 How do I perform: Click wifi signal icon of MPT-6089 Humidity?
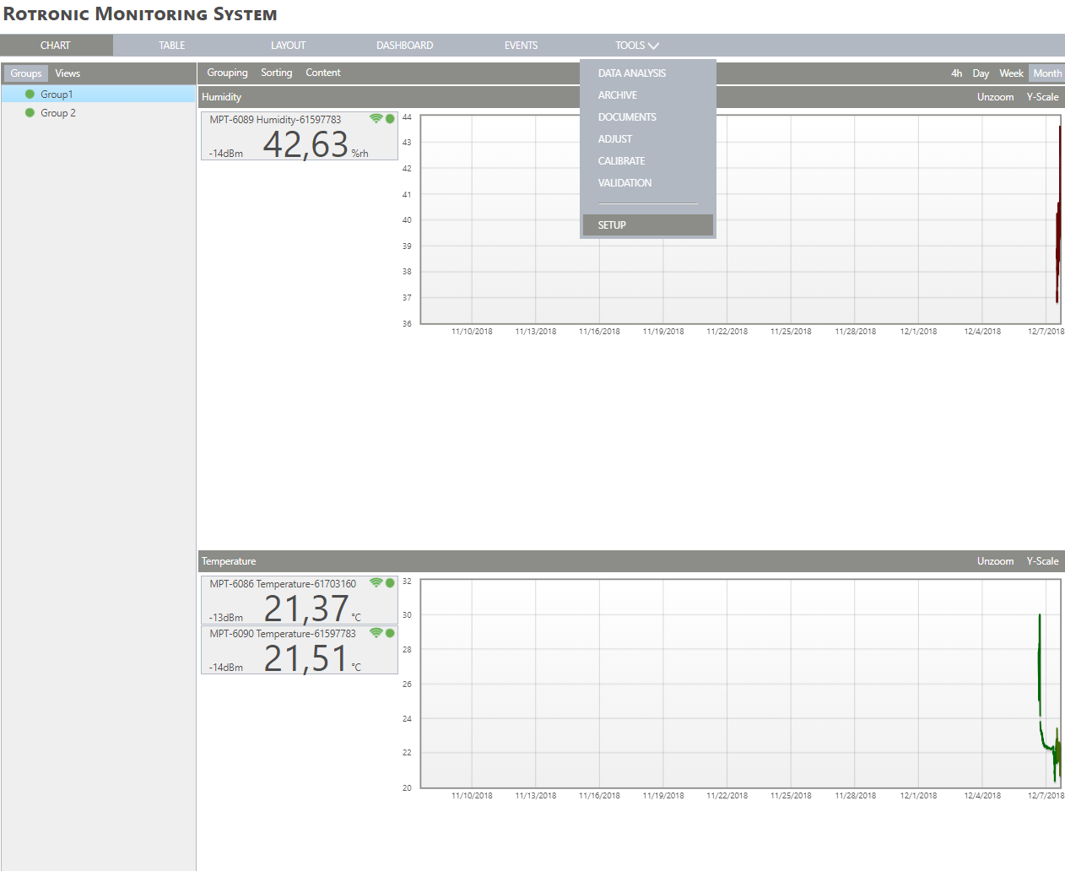[376, 119]
